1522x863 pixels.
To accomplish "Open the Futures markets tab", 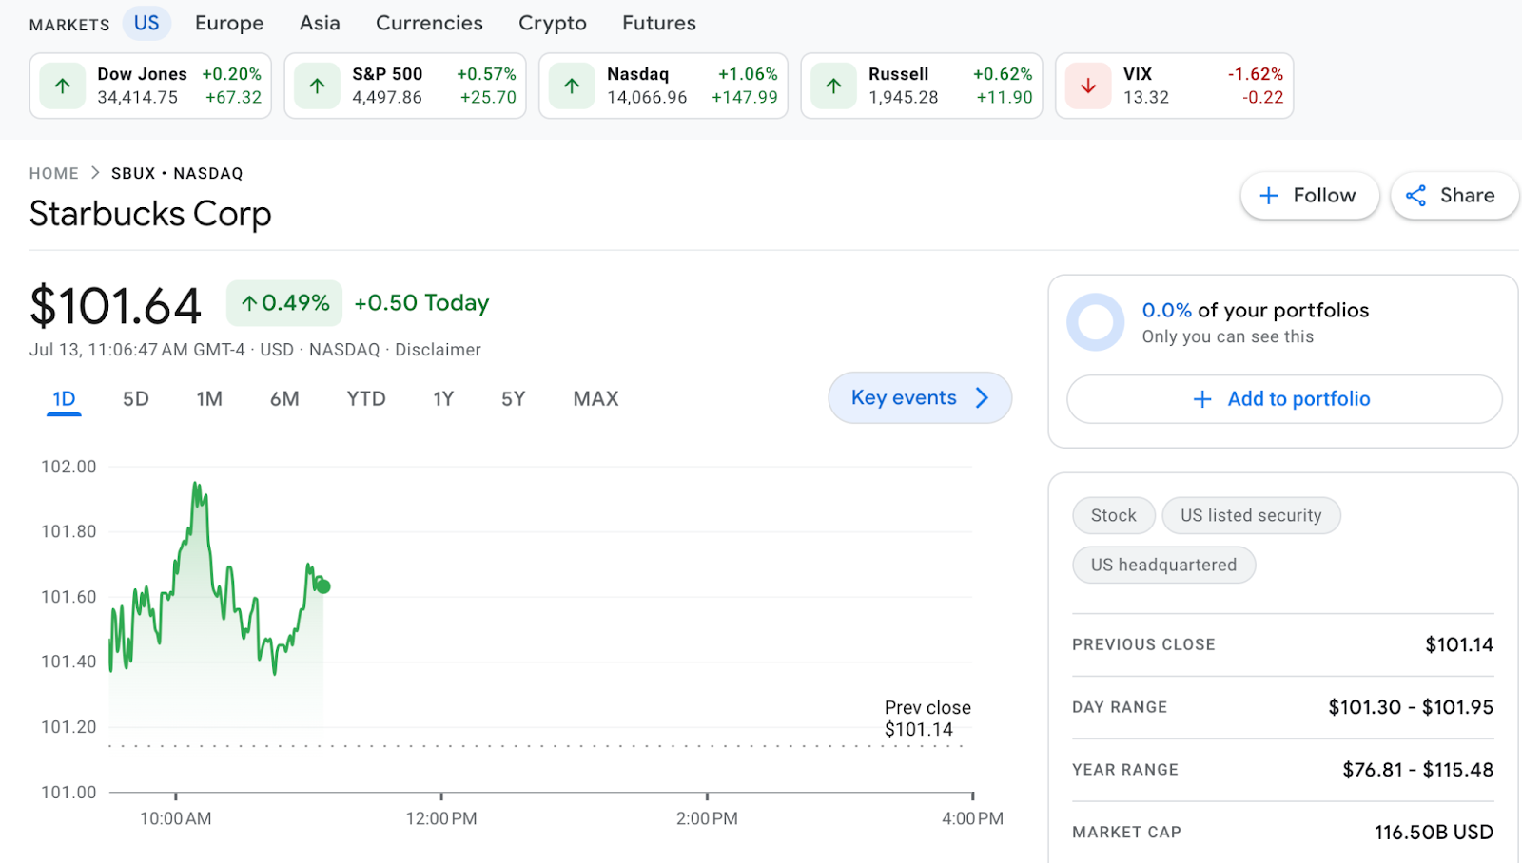I will (x=659, y=23).
